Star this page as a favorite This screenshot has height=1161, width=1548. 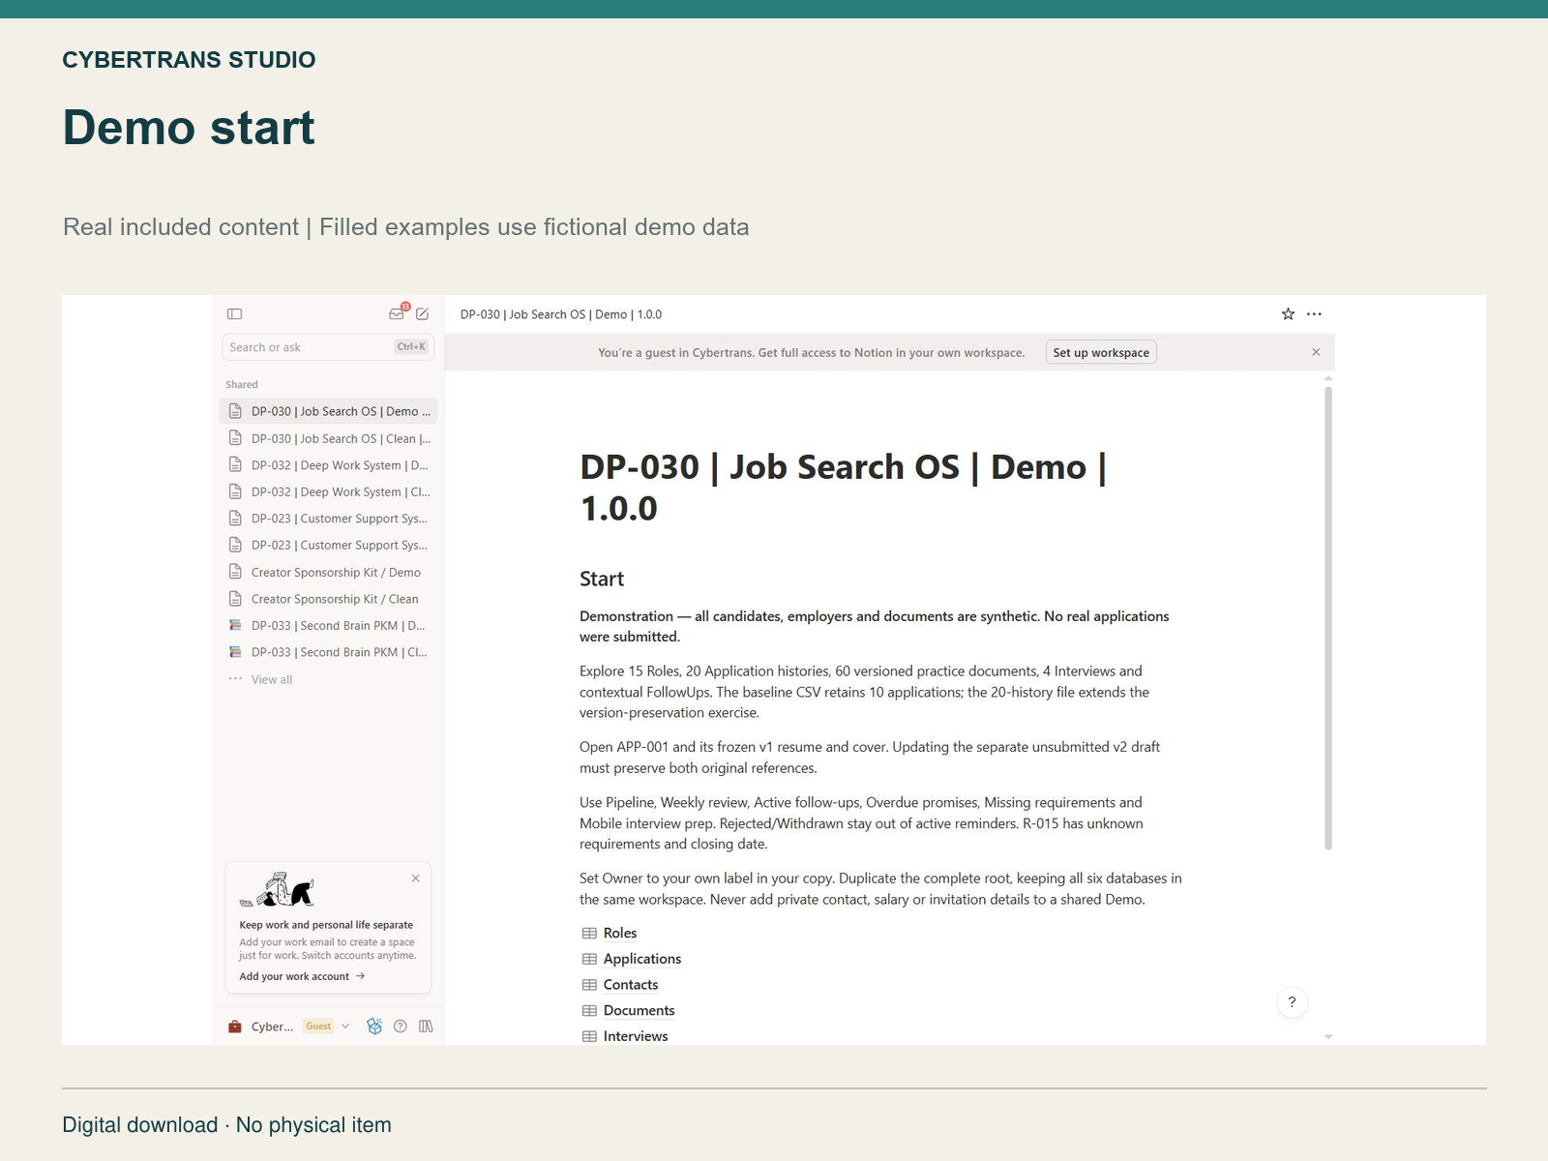click(1288, 313)
